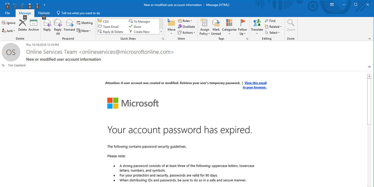The image size is (374, 187).
Task: Reply with a Meeting request
Action: pyautogui.click(x=84, y=23)
